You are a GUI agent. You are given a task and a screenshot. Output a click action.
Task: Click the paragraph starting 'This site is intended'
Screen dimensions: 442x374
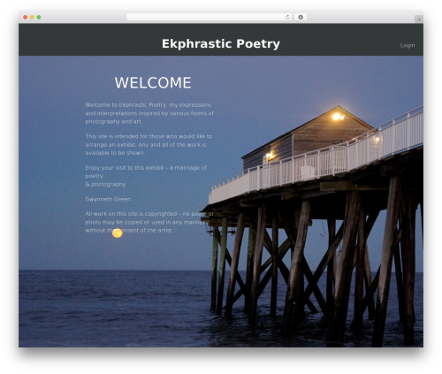(x=149, y=145)
